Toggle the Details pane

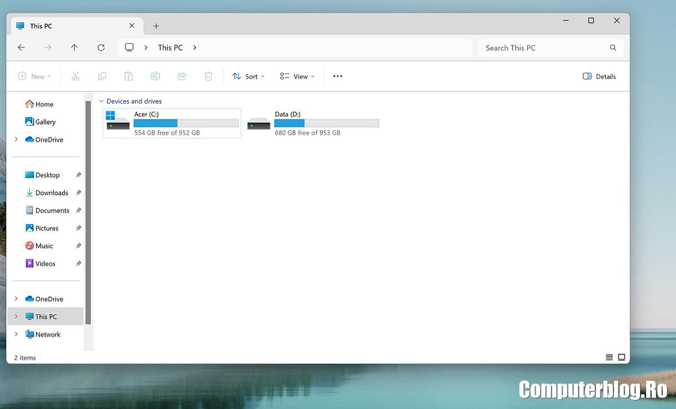pyautogui.click(x=599, y=77)
